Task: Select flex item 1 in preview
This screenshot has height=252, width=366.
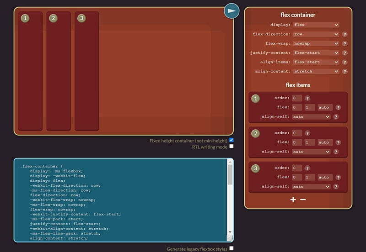Action: (30, 71)
